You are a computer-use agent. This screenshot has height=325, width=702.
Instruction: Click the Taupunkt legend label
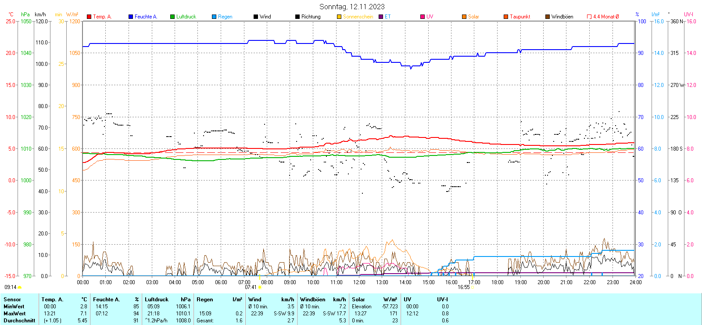pyautogui.click(x=520, y=17)
